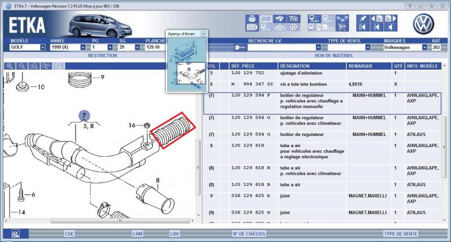Select callout number 14 in diagram

[21, 212]
